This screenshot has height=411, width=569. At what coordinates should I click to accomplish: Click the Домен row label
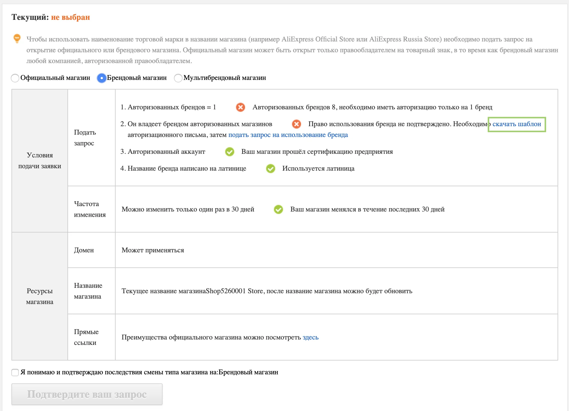coord(84,250)
